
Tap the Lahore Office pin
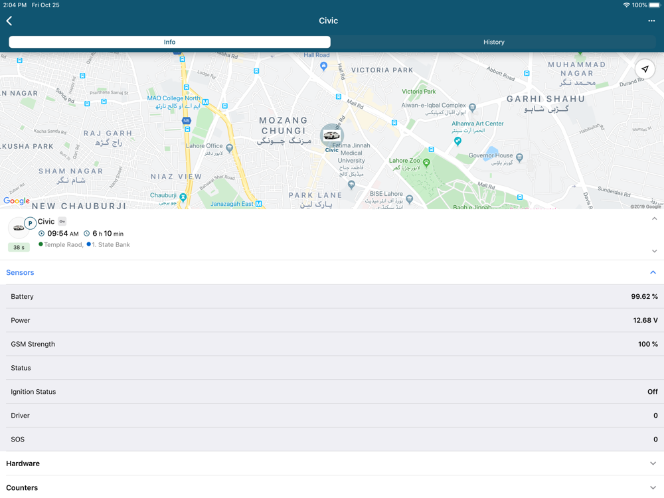tap(229, 148)
